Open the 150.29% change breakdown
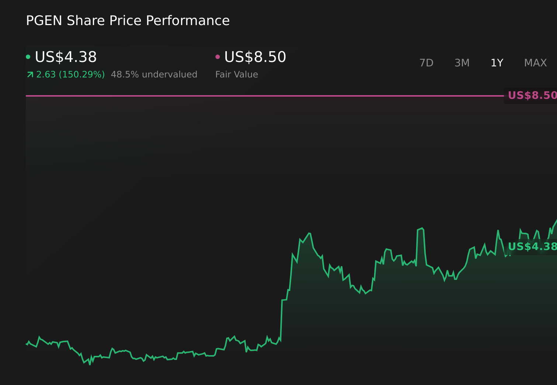The width and height of the screenshot is (557, 385). click(x=70, y=74)
